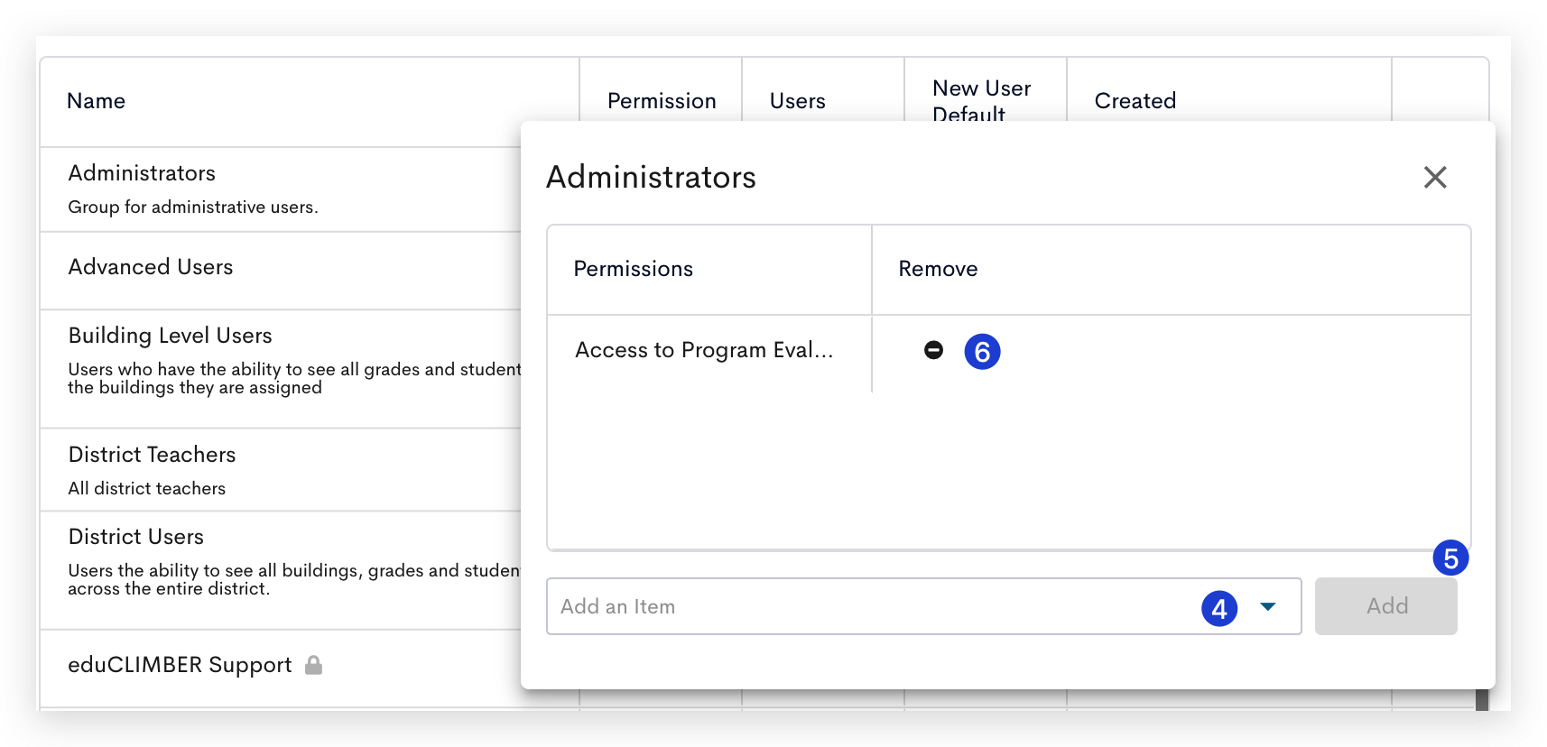Viewport: 1547px width, 747px height.
Task: Remove the Access to Program Eval permission
Action: (x=933, y=350)
